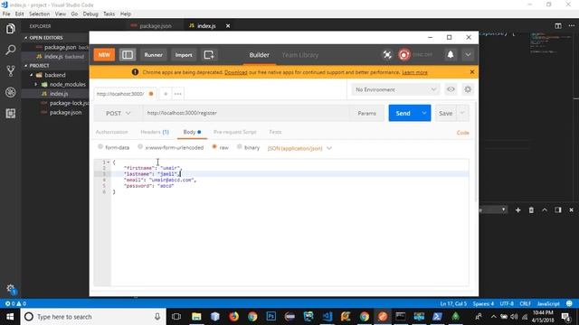579x325 pixels.
Task: Open the VS Code Explorer icon
Action: click(10, 29)
